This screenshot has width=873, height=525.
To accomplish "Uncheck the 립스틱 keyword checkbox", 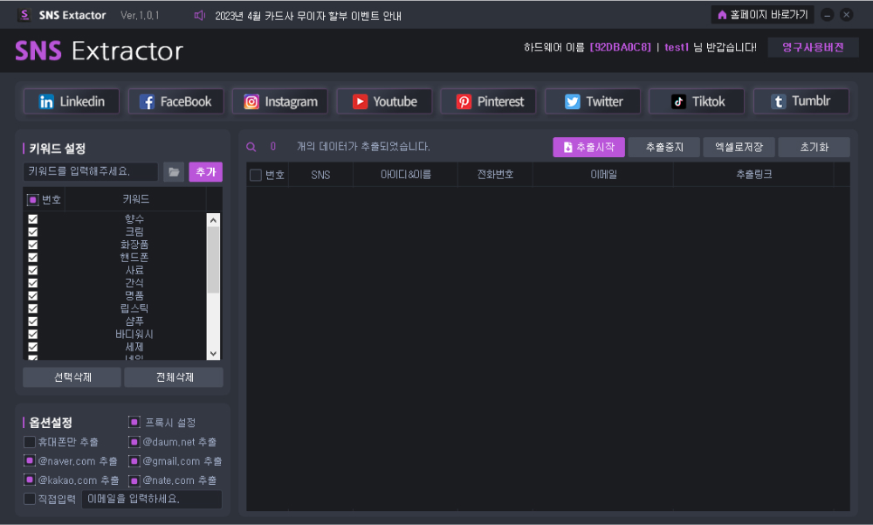I will (x=33, y=308).
